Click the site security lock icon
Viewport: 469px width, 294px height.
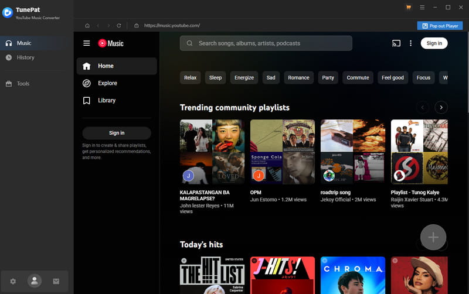137,26
